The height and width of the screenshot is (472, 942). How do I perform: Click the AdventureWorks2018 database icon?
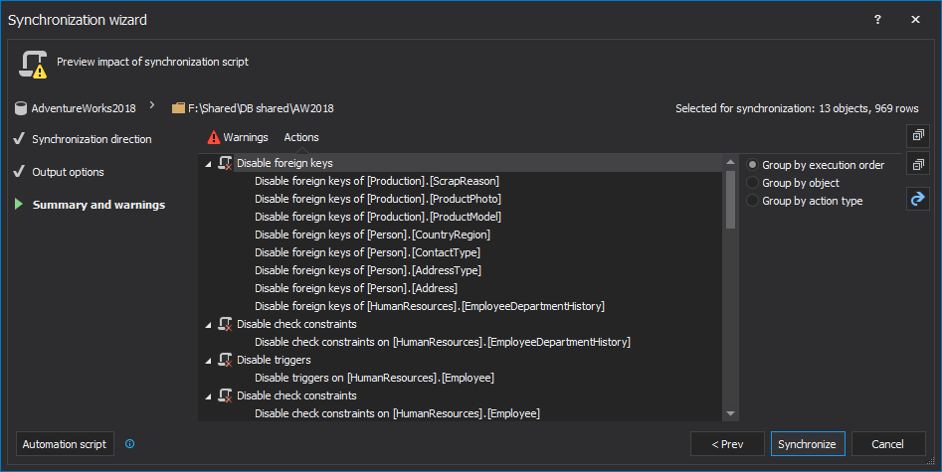click(x=20, y=107)
